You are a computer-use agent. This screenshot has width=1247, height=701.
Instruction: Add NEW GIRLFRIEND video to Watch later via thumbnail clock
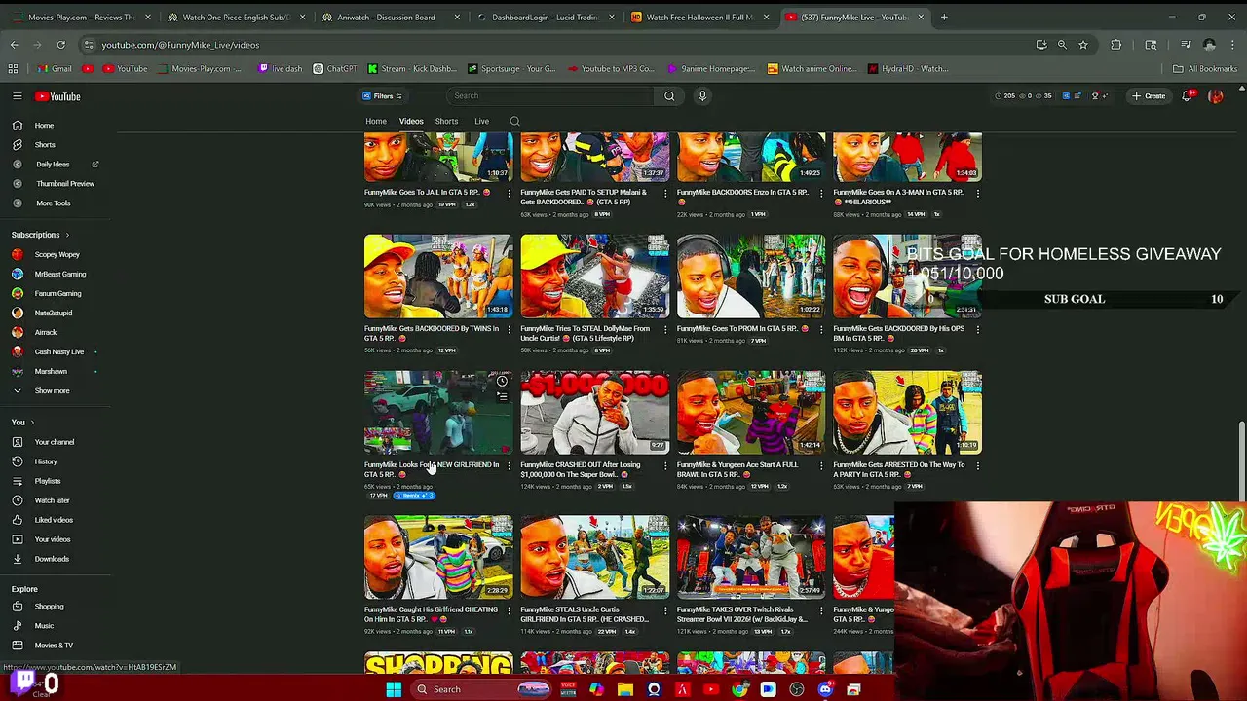coord(502,381)
